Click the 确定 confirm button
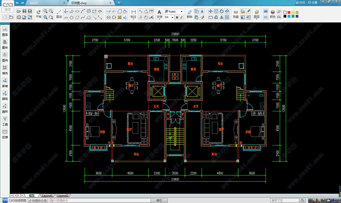The width and height of the screenshot is (341, 203). coord(159,200)
